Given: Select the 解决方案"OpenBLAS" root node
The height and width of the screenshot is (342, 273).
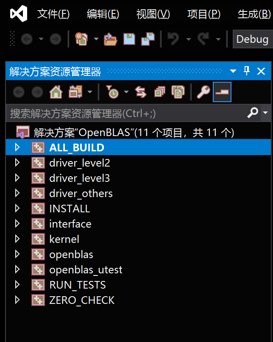Looking at the screenshot, I should pyautogui.click(x=134, y=132).
